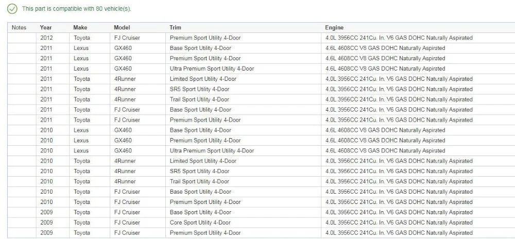This screenshot has width=515, height=239.
Task: Select FJ Cruiser model in 2012 row
Action: click(127, 38)
